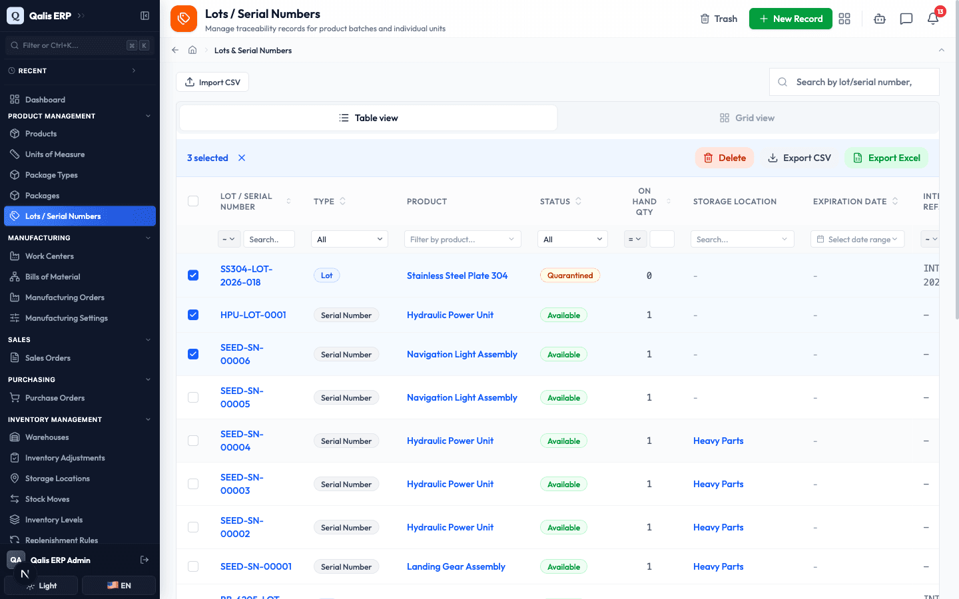Toggle the select-all header checkbox

[x=193, y=201]
